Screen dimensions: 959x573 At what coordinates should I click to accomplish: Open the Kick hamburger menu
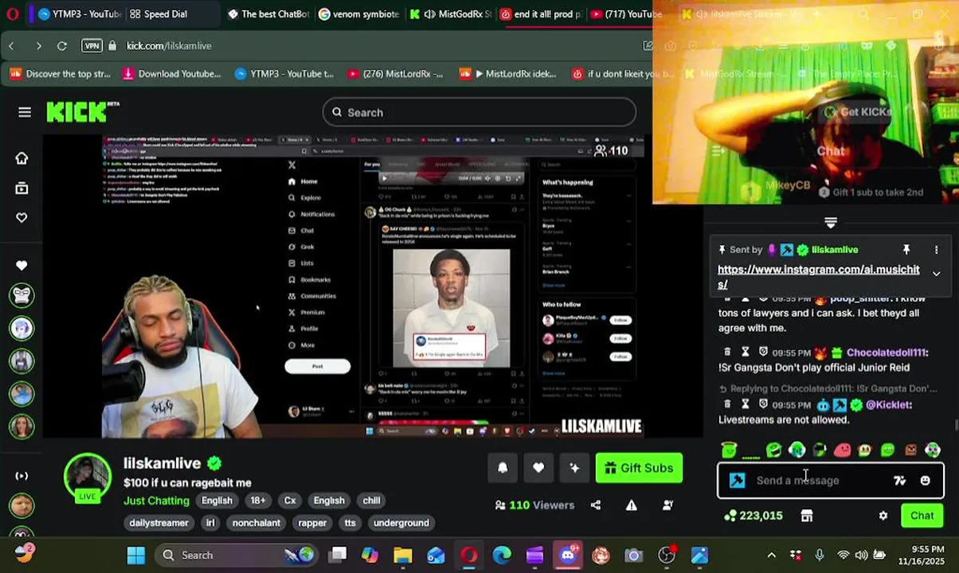click(x=25, y=112)
